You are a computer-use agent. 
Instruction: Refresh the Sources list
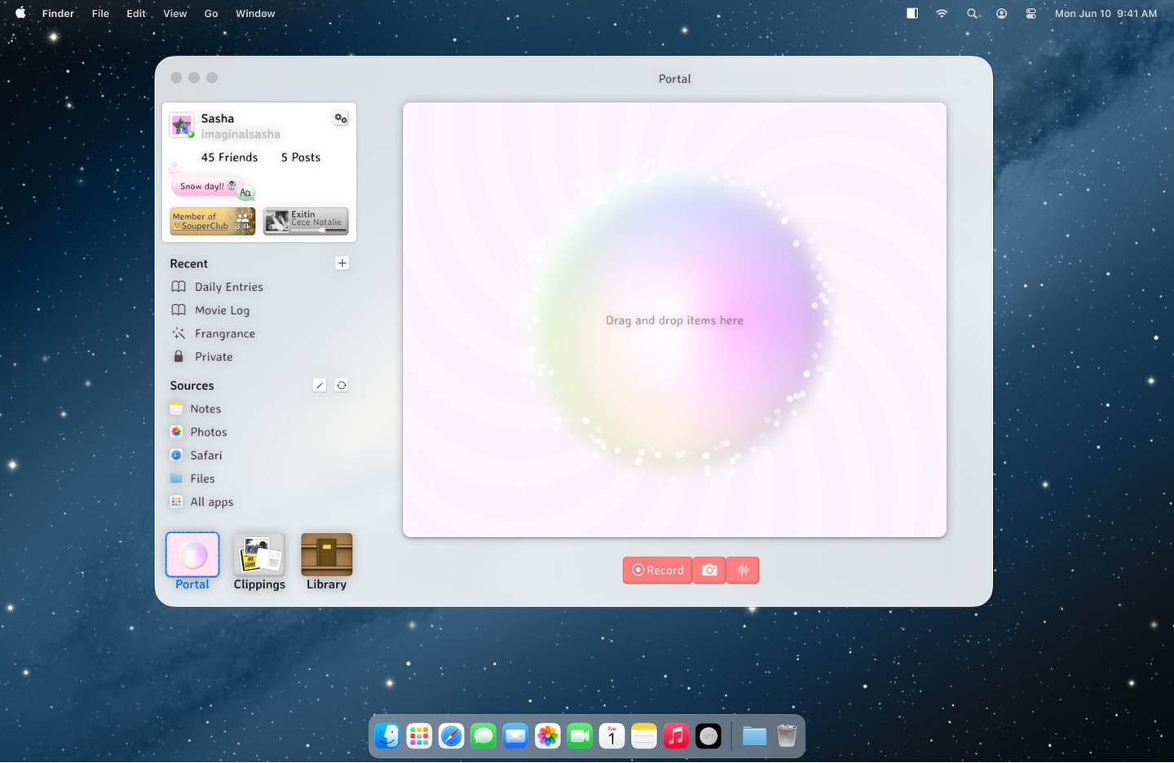[x=342, y=386]
